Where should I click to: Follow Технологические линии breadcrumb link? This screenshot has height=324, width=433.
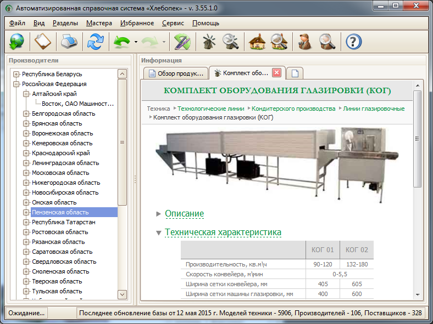point(210,109)
